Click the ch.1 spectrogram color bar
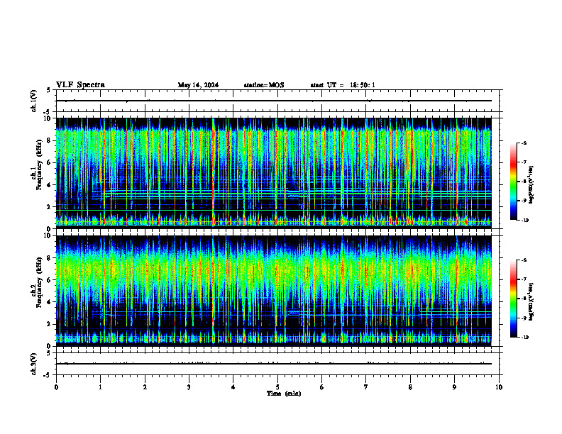The width and height of the screenshot is (562, 434). click(x=514, y=182)
